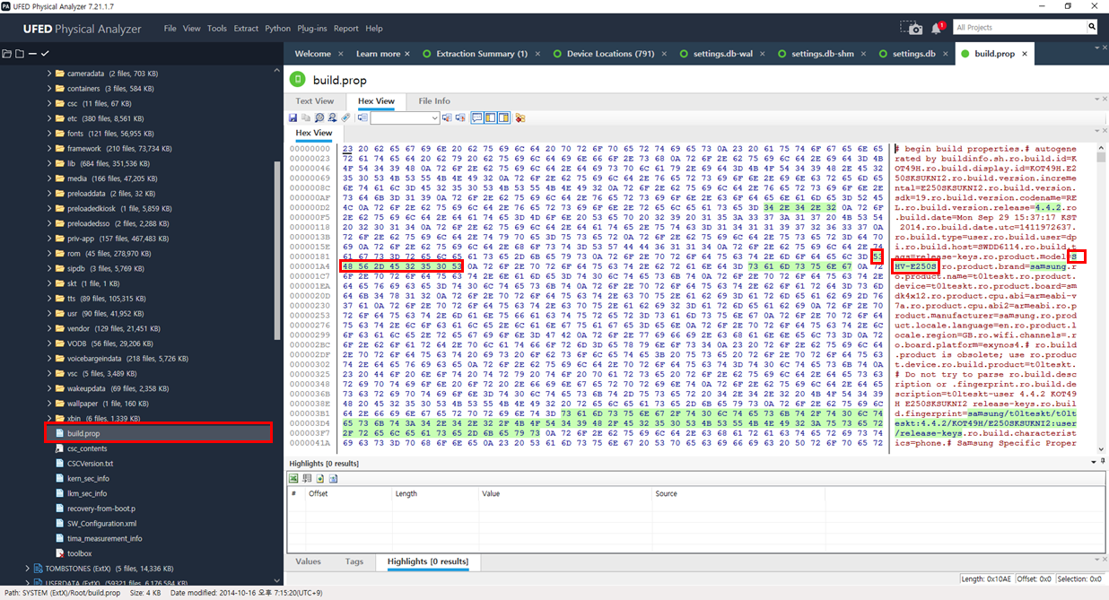1109x600 pixels.
Task: Click the toolbox file icon in tree
Action: click(x=60, y=553)
